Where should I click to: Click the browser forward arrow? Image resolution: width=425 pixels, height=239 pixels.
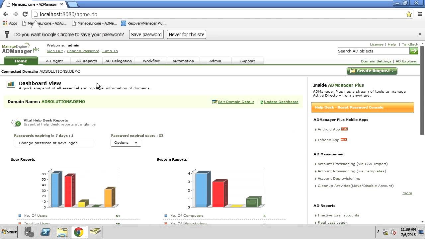click(15, 14)
